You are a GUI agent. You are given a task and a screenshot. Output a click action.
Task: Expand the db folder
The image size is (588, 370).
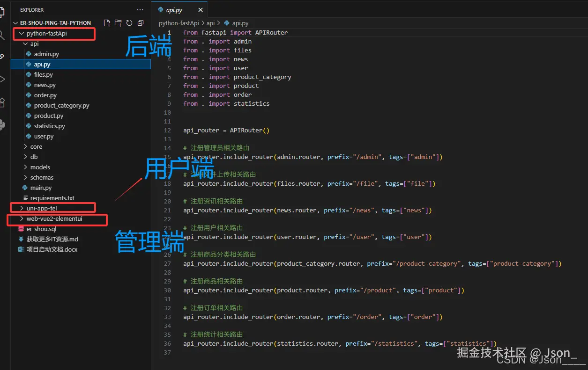[25, 157]
